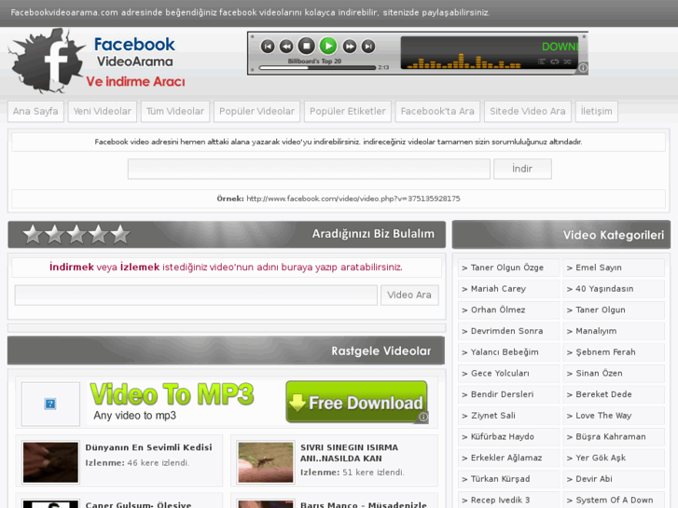
Task: Open the Bereket Dede category
Action: coord(614,394)
